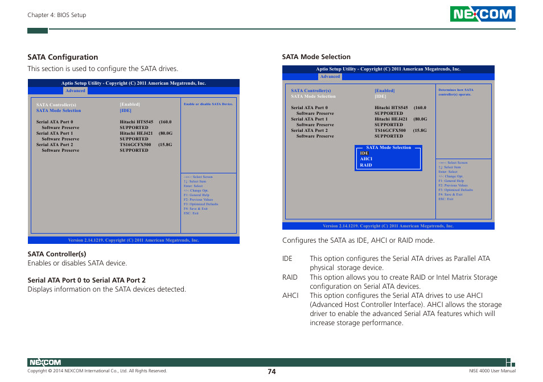Image resolution: width=543 pixels, height=382 pixels.
Task: Open the Advanced tab in the SATA Configuration screenshot
Action: 75,90
